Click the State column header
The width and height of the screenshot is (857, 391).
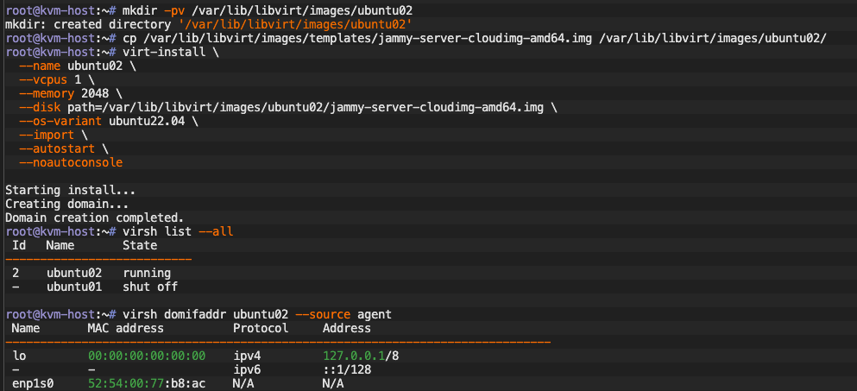[140, 245]
